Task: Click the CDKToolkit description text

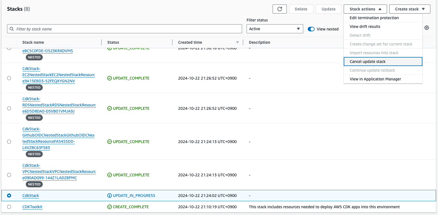Action: click(x=324, y=207)
